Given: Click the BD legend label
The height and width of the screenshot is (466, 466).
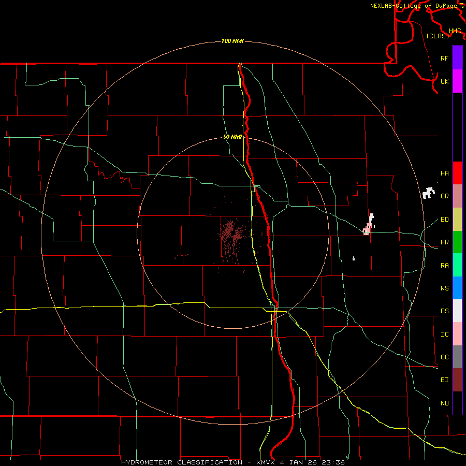Looking at the screenshot, I should pyautogui.click(x=444, y=220).
